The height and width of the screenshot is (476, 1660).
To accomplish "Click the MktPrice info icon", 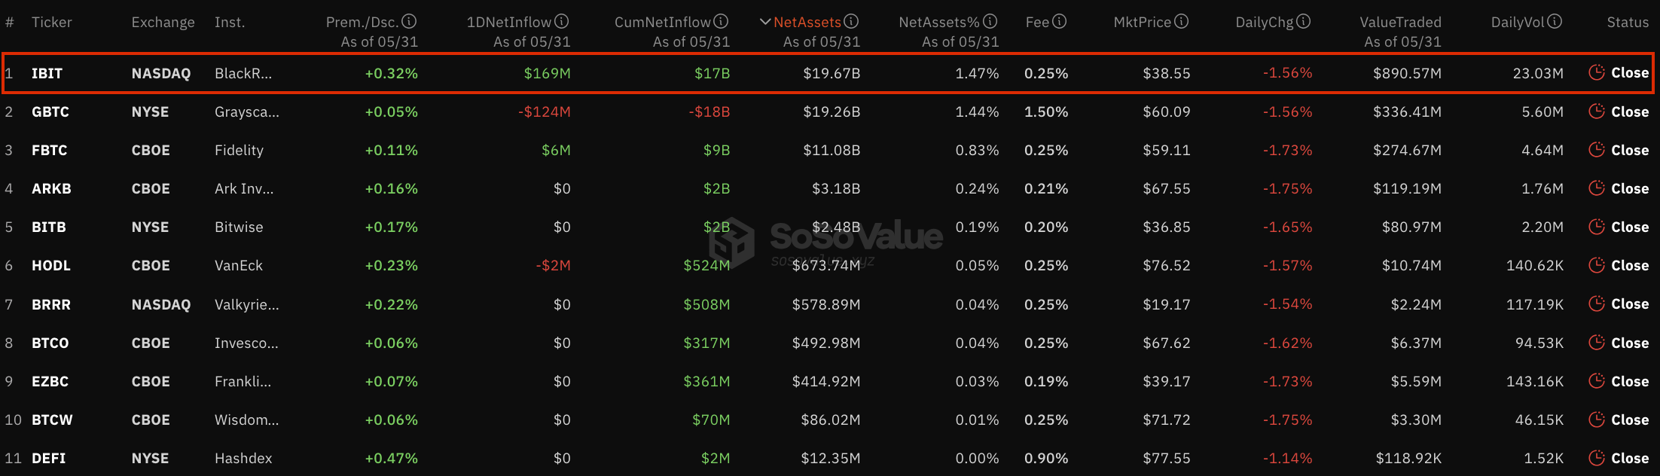I will coord(1182,22).
